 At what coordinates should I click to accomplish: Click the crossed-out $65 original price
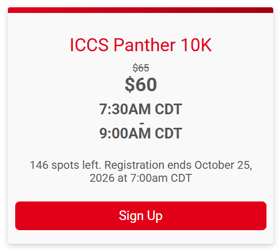[x=141, y=68]
